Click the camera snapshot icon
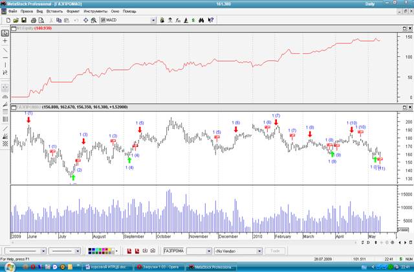The image size is (414, 272). coord(153,251)
